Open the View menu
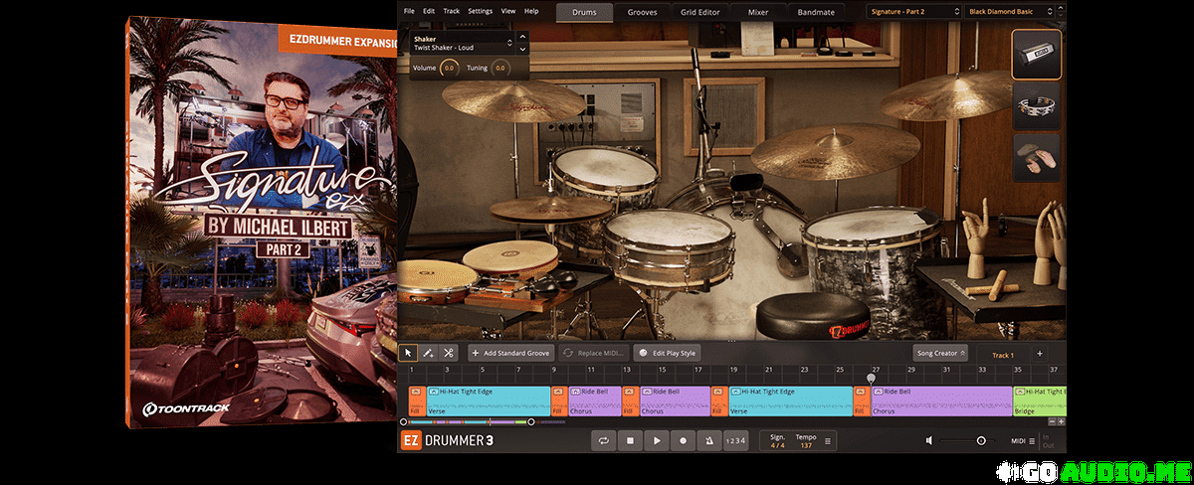1194x485 pixels. 508,11
